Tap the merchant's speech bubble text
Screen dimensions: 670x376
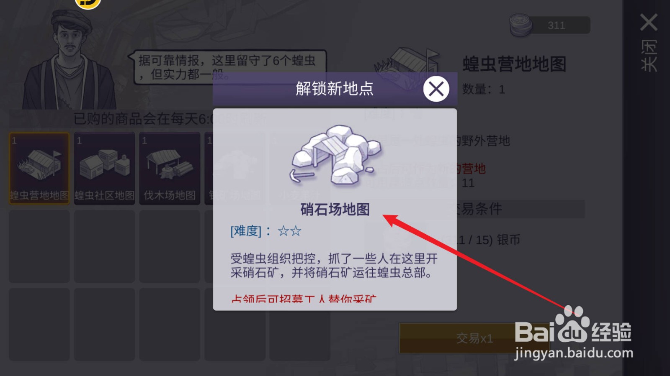click(x=227, y=68)
